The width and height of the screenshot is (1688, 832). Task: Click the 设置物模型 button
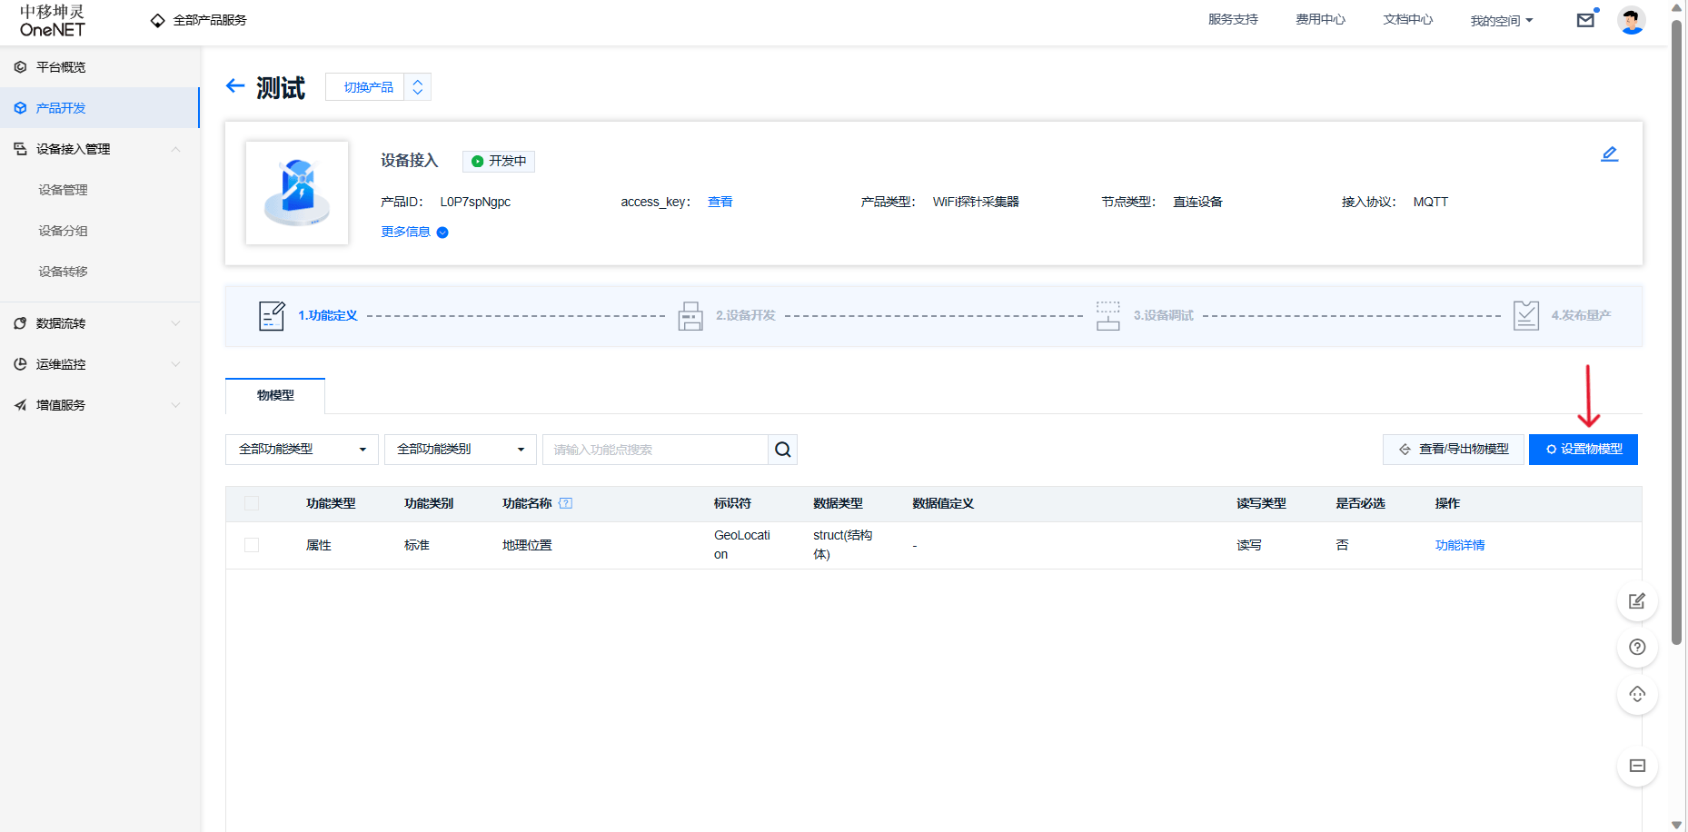click(1583, 449)
